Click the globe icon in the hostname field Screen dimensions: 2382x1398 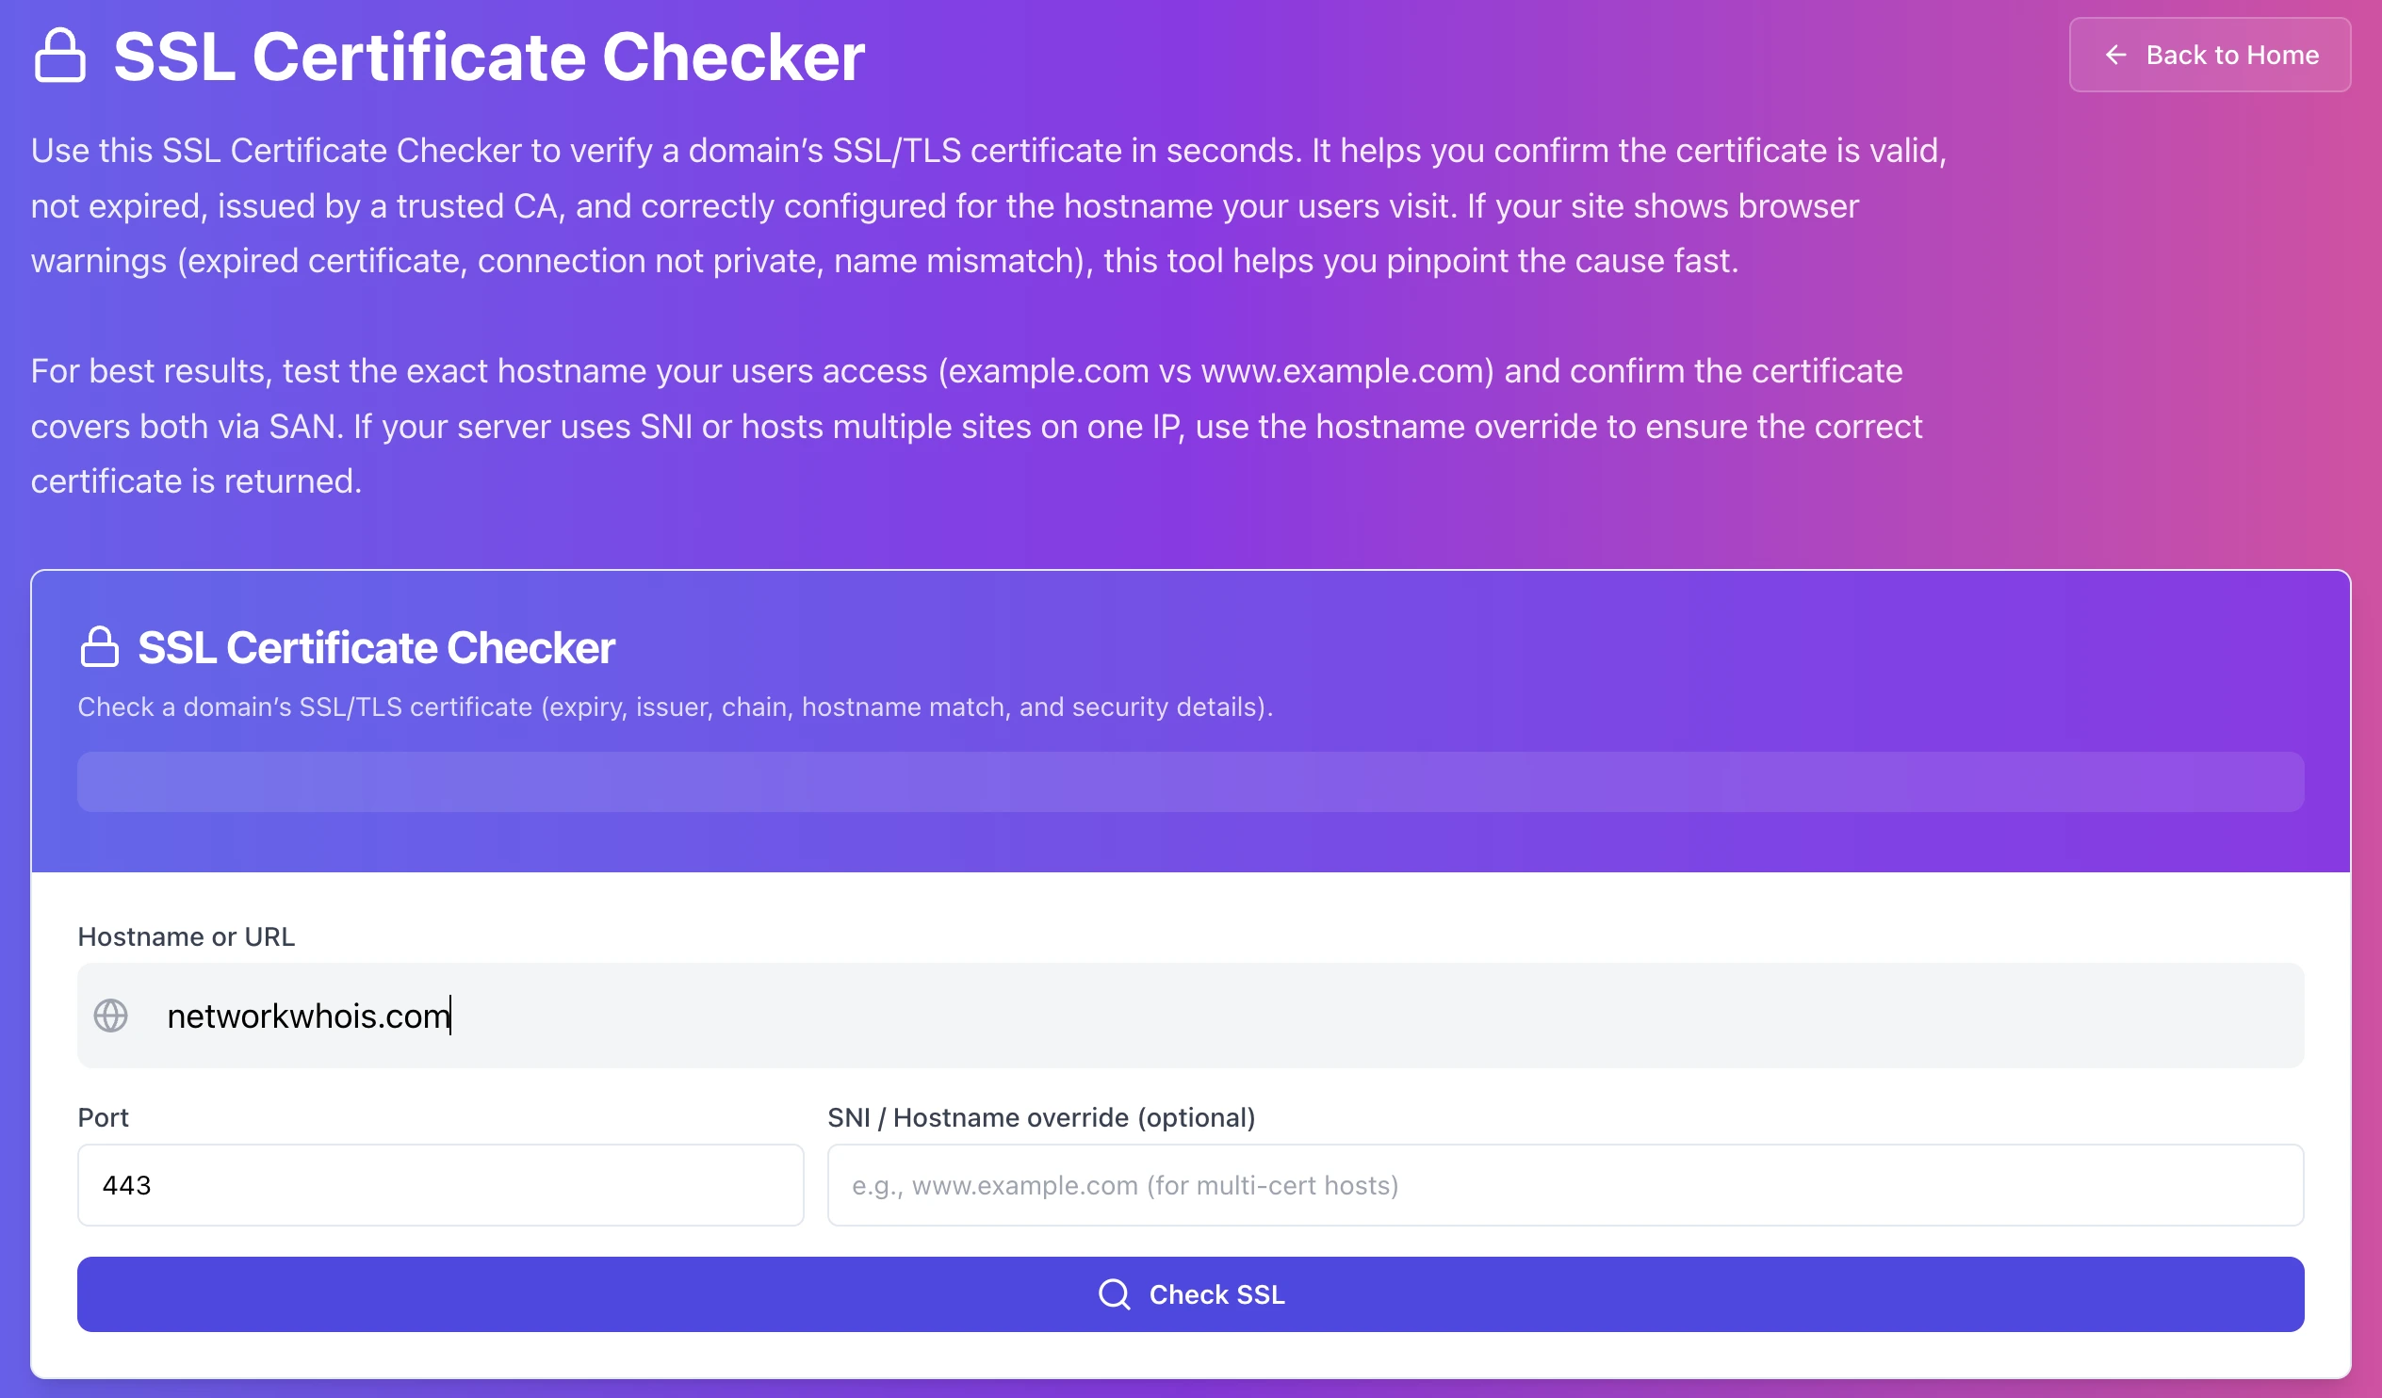[110, 1016]
